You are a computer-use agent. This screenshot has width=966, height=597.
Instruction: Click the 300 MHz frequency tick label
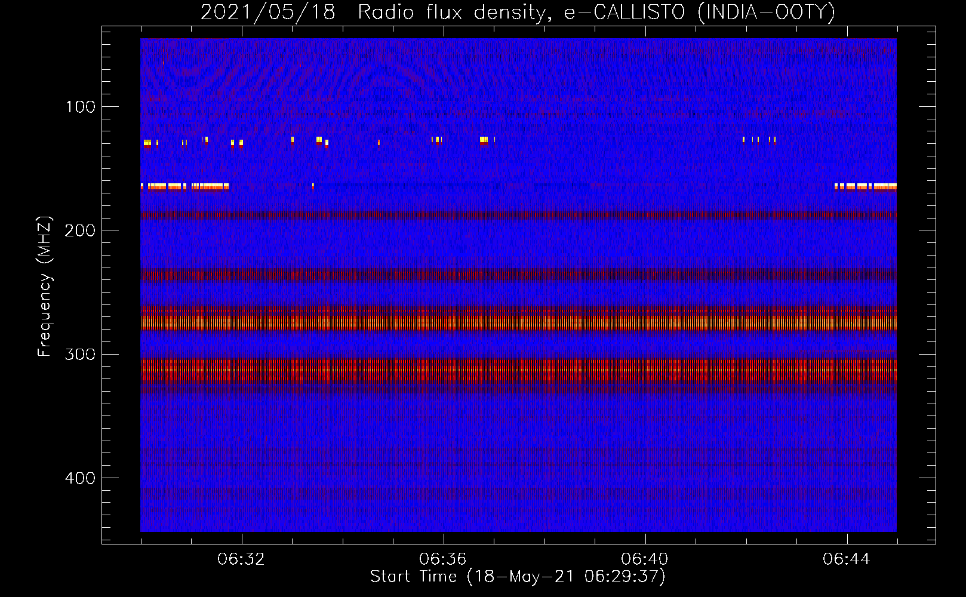click(x=81, y=354)
